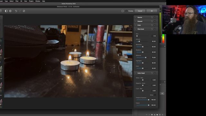Reset the Source section
The height and width of the screenshot is (116, 206).
152,17
